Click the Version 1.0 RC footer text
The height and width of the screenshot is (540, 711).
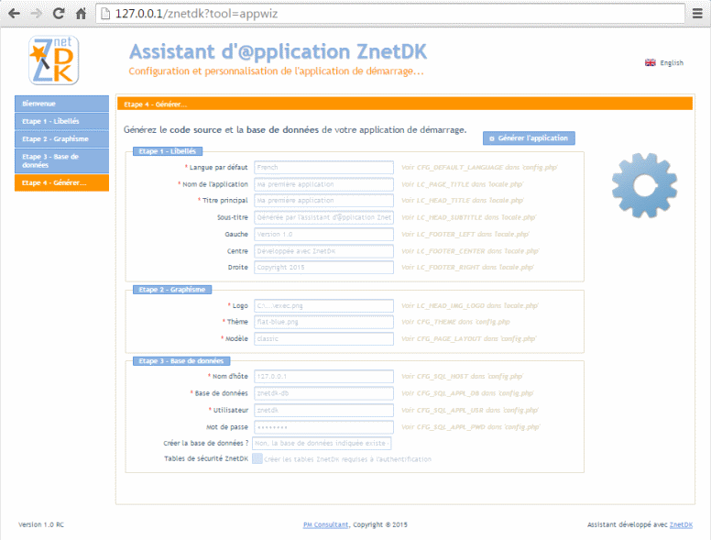click(x=41, y=524)
